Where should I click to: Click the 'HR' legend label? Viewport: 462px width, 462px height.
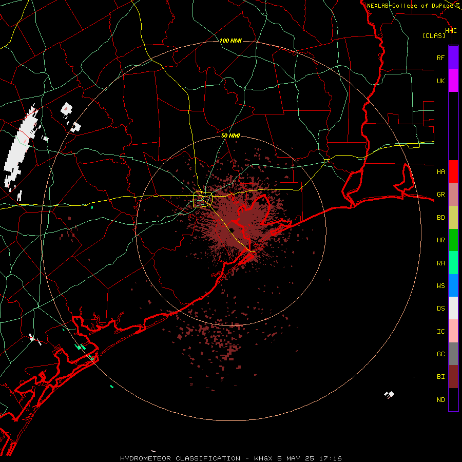pyautogui.click(x=440, y=240)
